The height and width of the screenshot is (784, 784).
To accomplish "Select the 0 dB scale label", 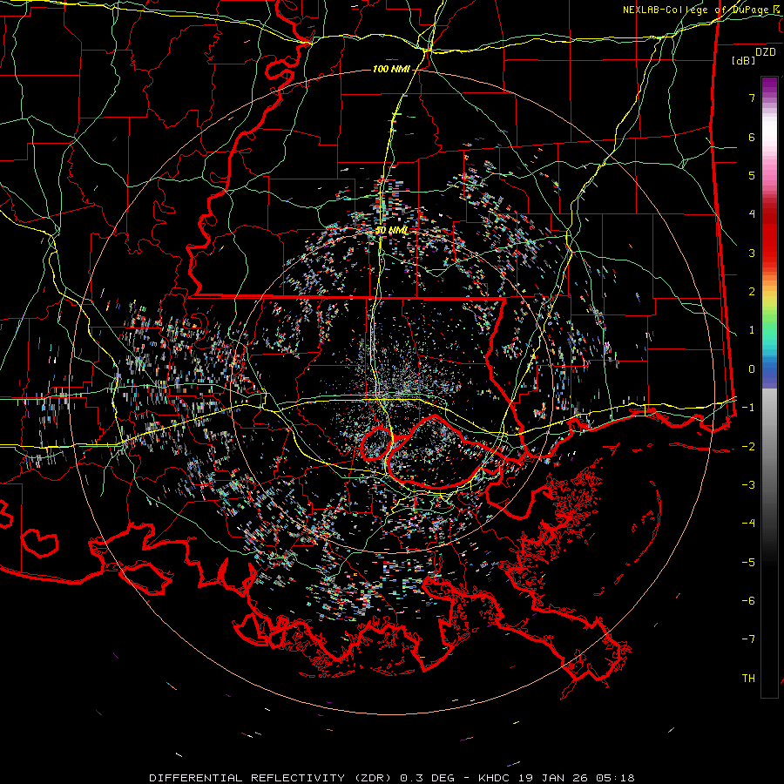I will pyautogui.click(x=752, y=369).
